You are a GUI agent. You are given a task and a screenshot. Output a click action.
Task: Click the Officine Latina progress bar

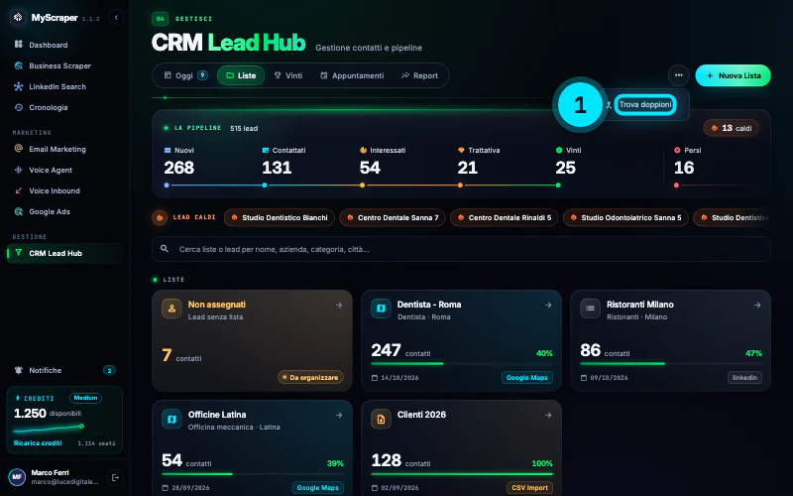(253, 474)
